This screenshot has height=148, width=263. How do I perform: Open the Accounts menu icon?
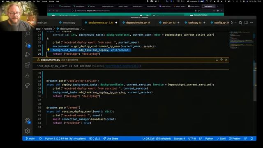[x=28, y=121]
